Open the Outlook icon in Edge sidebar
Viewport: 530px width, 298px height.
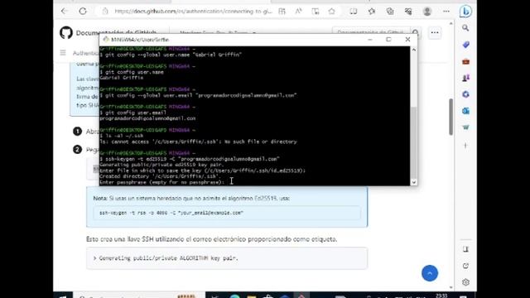(x=465, y=111)
